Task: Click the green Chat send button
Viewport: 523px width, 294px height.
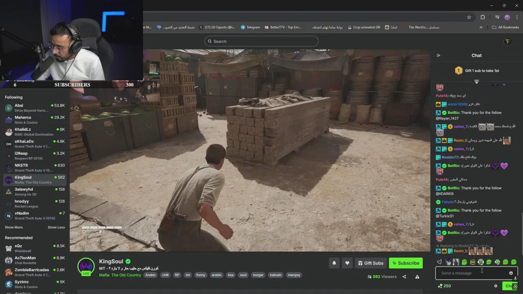Action: 510,286
